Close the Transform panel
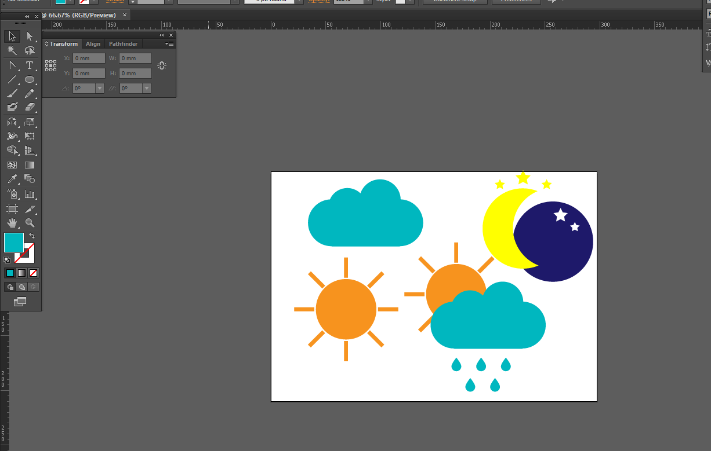This screenshot has height=451, width=711. click(171, 35)
